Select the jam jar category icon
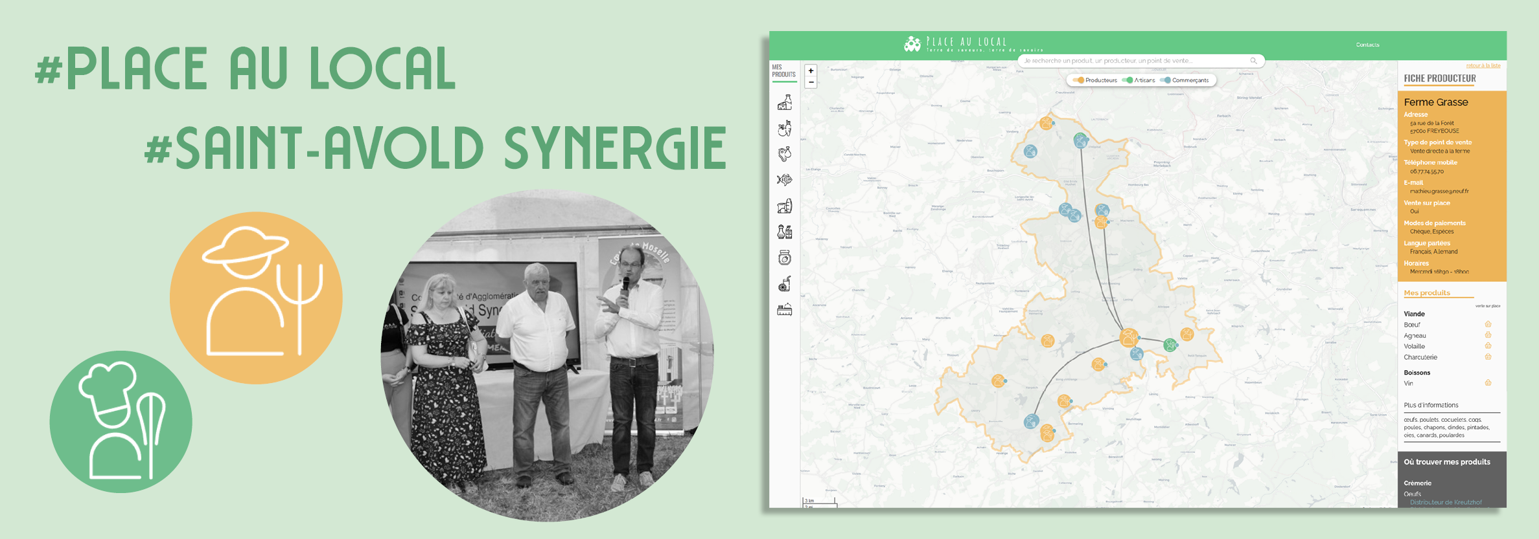1539x539 pixels. pyautogui.click(x=785, y=258)
